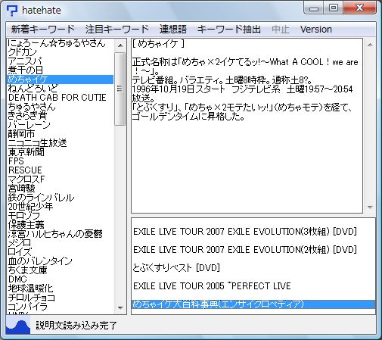Screen dimensions: 382x340
Task: Open the 新着キーワード menu
Action: pos(43,30)
